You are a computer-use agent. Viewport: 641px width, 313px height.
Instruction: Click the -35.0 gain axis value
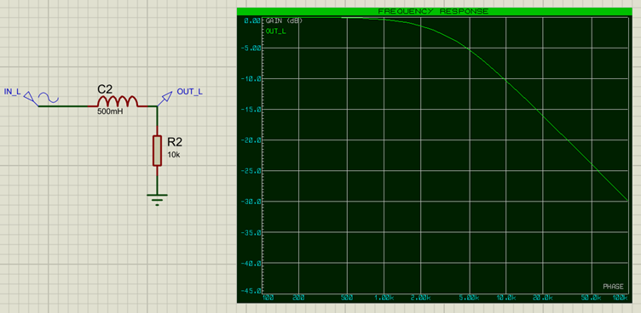pos(251,232)
